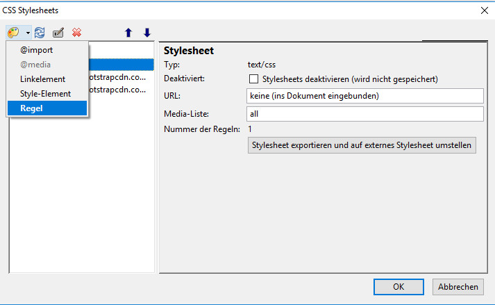Screen dimensions: 495x305
Task: Click the greyed @media menu entry
Action: click(36, 65)
